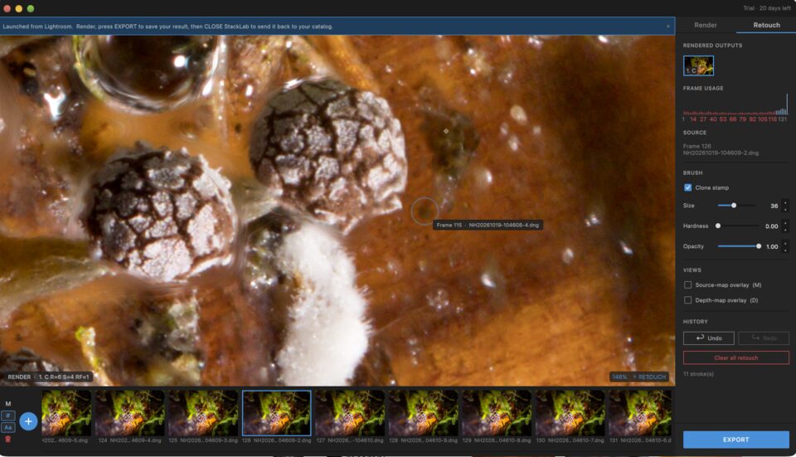The width and height of the screenshot is (796, 457).
Task: Enable the Source-map overlay checkbox
Action: [x=688, y=284]
